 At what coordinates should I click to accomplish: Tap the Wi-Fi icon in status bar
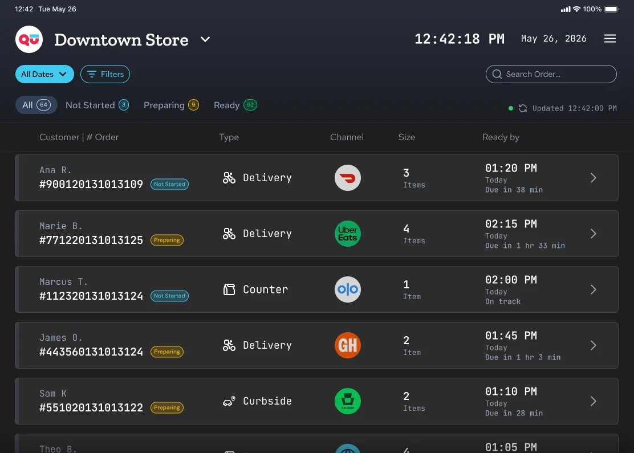tap(576, 9)
